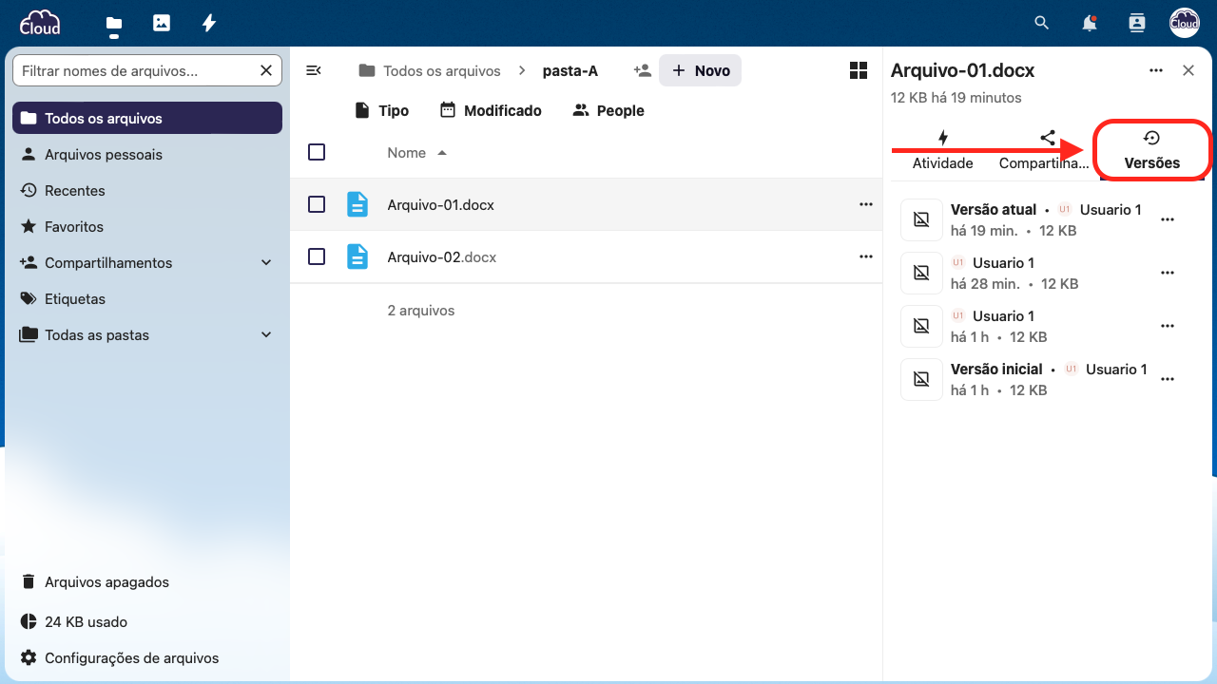
Task: Toggle the select-all files checkbox
Action: point(317,152)
